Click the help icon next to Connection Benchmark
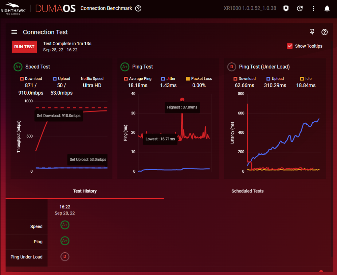337x275 pixels. click(138, 8)
